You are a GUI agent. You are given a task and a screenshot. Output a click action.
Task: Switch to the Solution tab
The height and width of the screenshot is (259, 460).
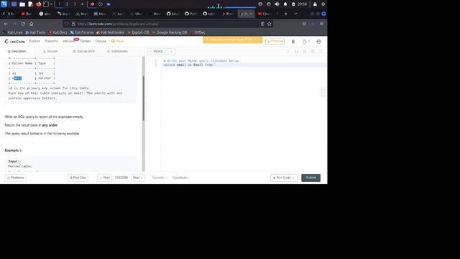(x=50, y=51)
